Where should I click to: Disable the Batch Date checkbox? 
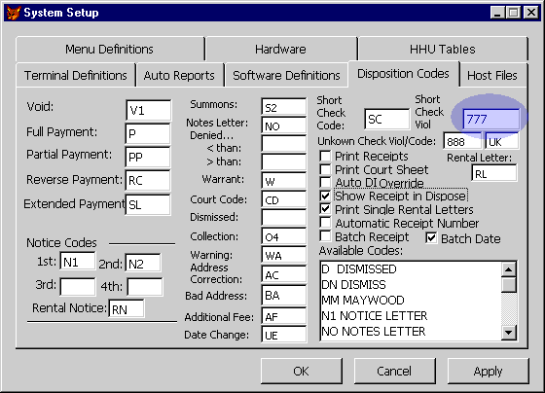(431, 238)
